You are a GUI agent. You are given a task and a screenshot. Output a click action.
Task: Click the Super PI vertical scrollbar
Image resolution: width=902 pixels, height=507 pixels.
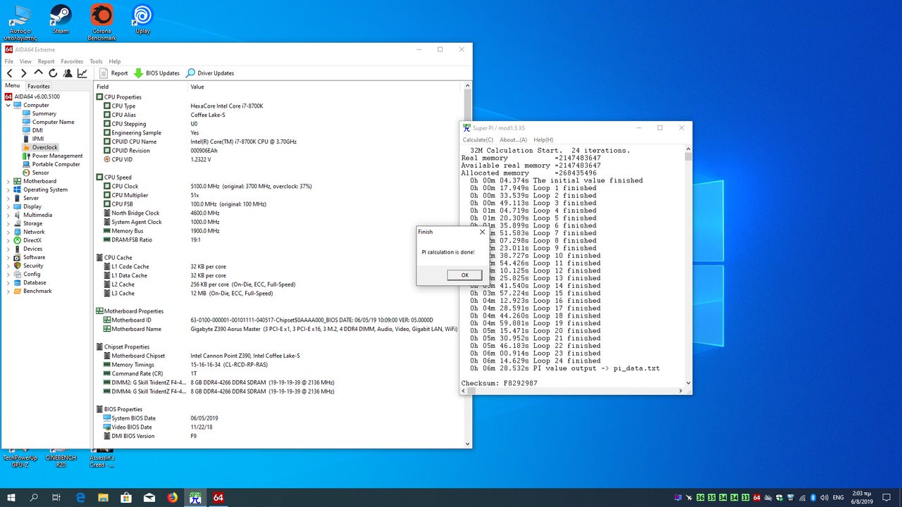tap(688, 267)
